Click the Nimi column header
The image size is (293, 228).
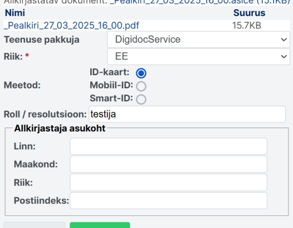[x=15, y=13]
